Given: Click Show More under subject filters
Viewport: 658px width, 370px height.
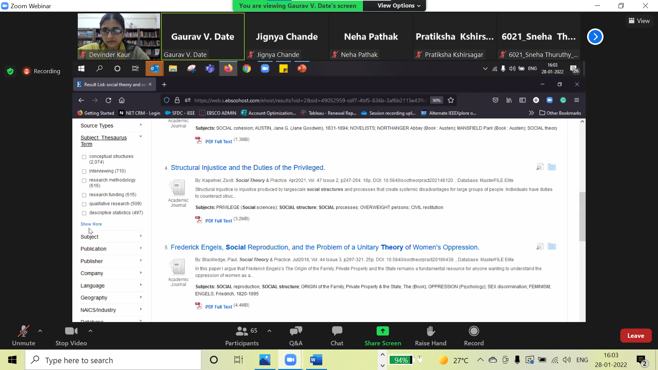Looking at the screenshot, I should point(90,224).
